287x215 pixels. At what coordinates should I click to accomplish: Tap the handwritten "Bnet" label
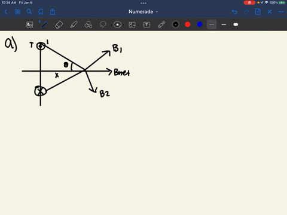click(122, 72)
